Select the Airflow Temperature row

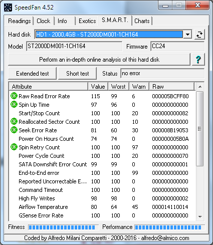pyautogui.click(x=102, y=207)
